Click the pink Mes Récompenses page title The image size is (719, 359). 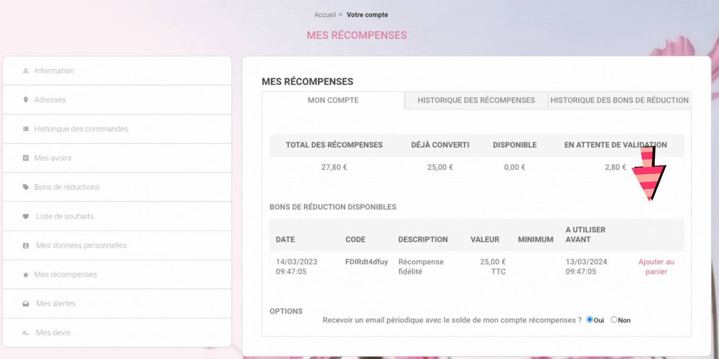[357, 35]
